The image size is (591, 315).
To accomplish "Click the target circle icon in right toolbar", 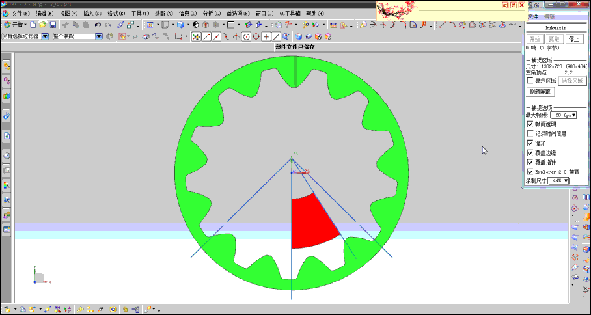I will [575, 208].
